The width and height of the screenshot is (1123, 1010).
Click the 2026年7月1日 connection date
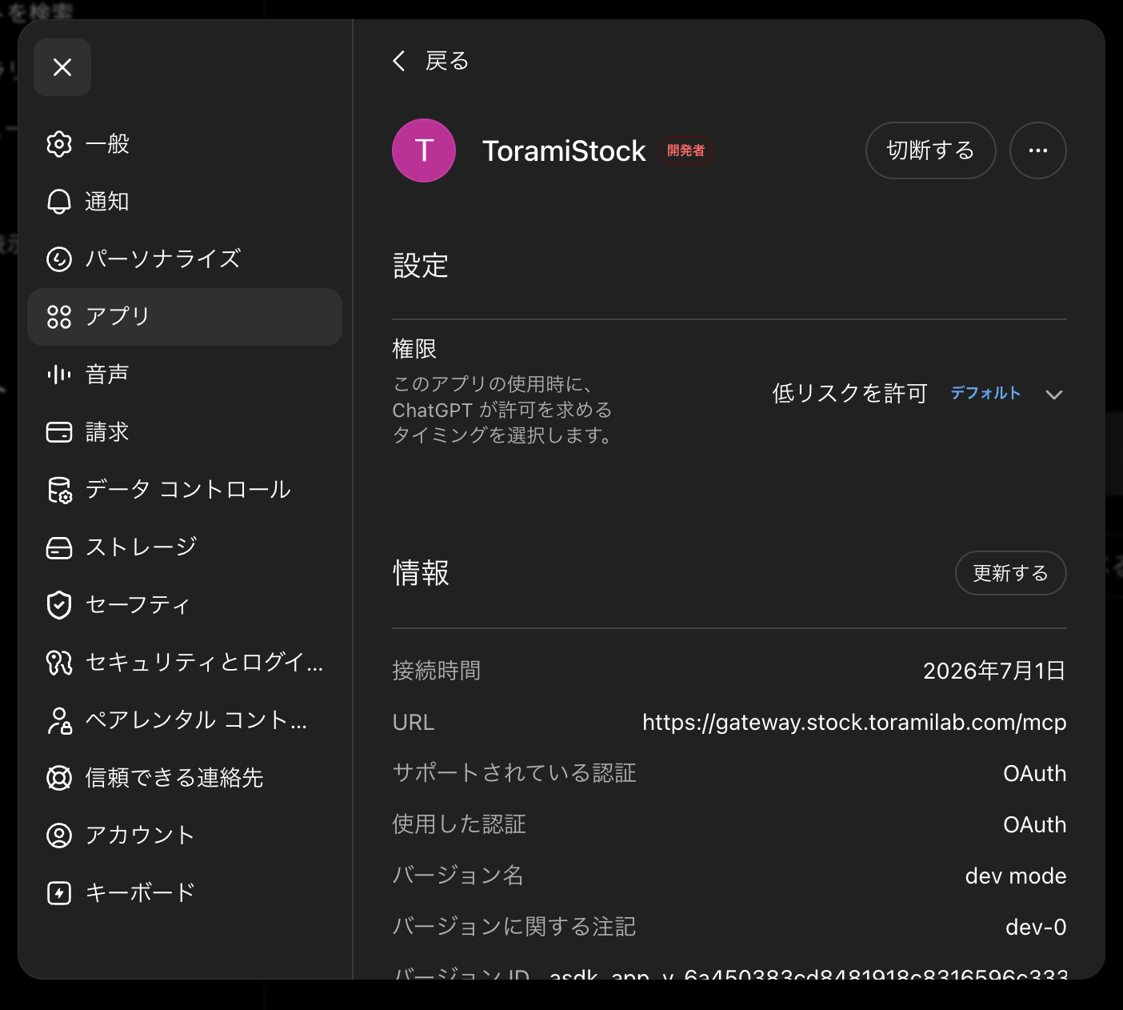(994, 671)
